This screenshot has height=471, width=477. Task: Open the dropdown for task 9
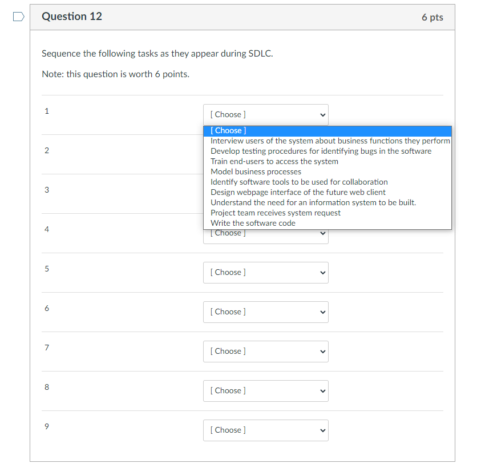[x=265, y=430]
